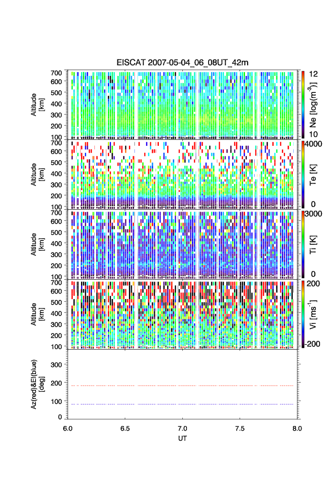Click the 7.5 tick label on UT axis
Image resolution: width=326 pixels, height=489 pixels.
240,428
